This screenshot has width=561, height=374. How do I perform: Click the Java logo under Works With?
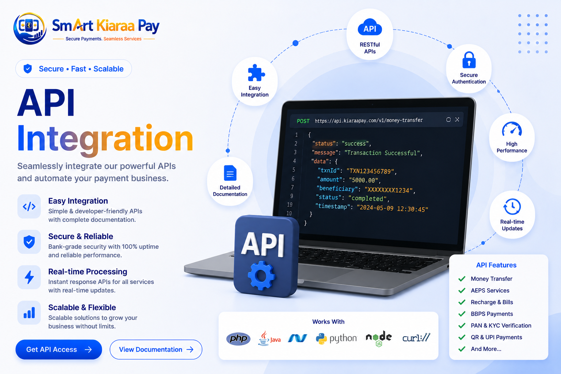pyautogui.click(x=270, y=338)
